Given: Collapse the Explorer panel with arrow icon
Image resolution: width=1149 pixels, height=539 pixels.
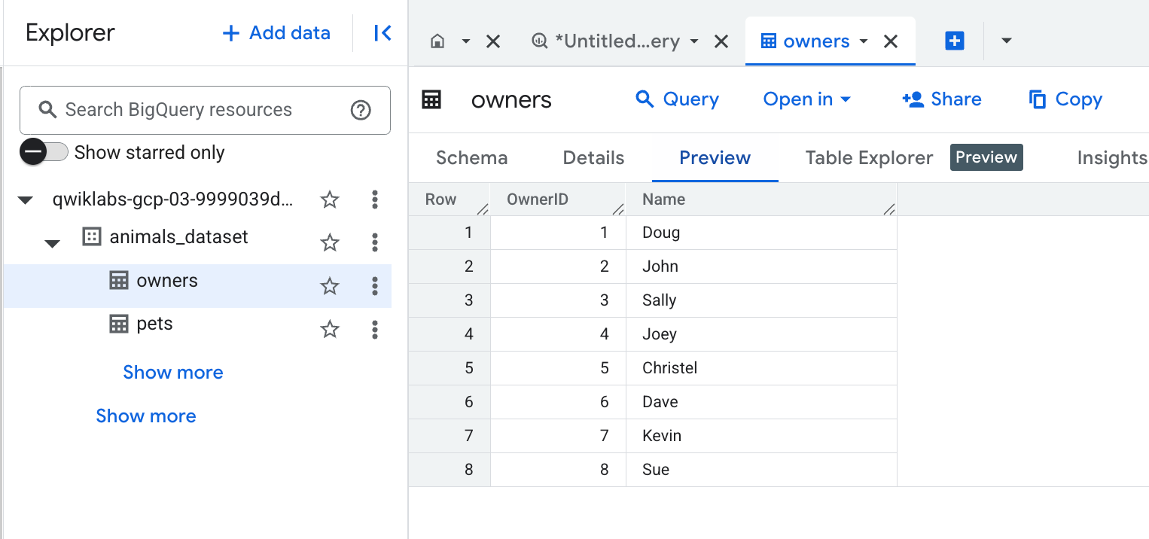Looking at the screenshot, I should pos(382,33).
